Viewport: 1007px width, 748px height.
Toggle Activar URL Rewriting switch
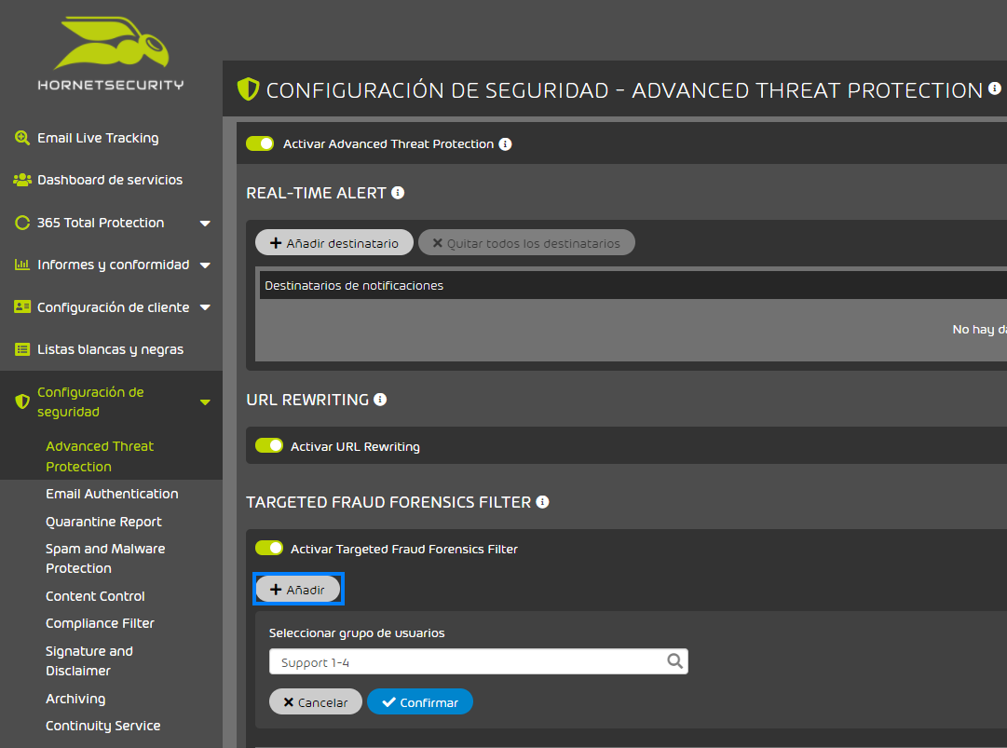point(269,445)
